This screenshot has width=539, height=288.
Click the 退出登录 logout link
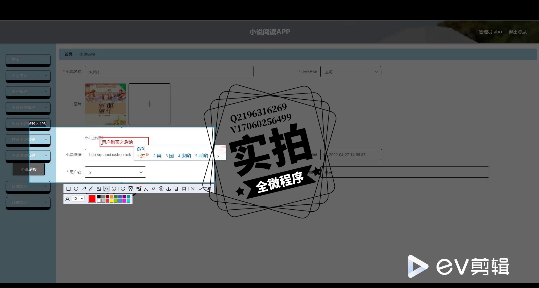click(517, 32)
